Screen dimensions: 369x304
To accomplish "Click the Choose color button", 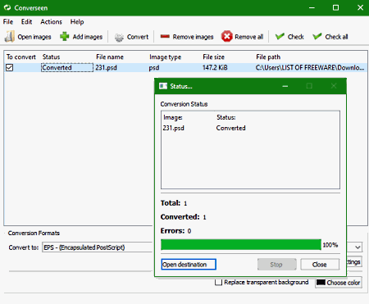I will pos(339,283).
